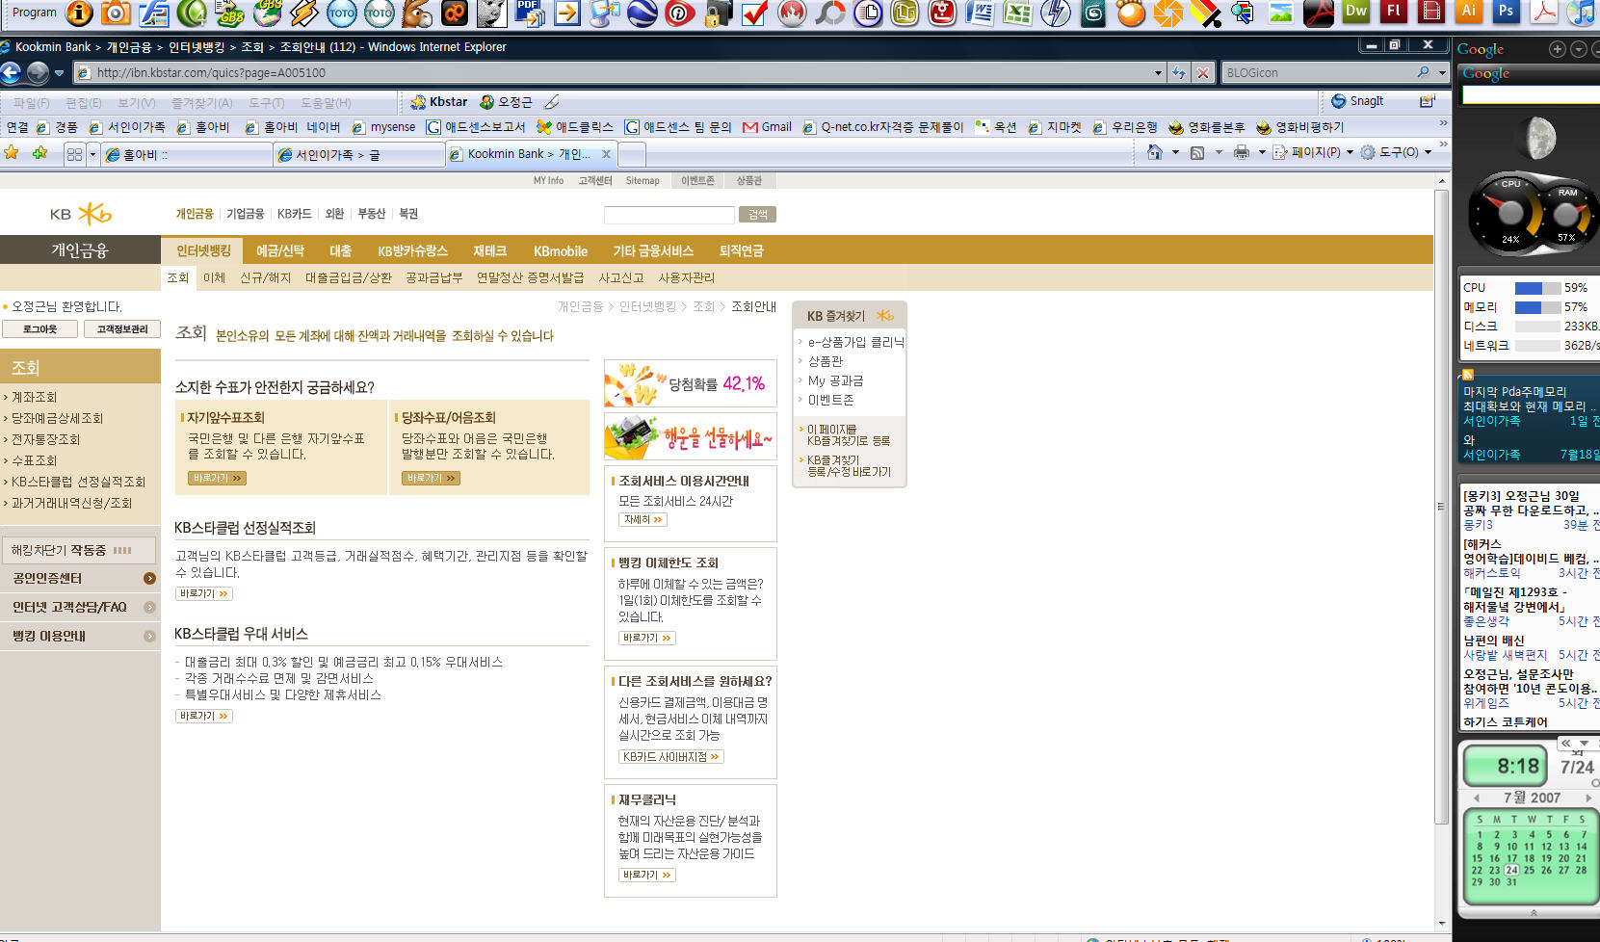Click the KB카드 사이버지점 link button
The height and width of the screenshot is (942, 1600).
pos(670,757)
